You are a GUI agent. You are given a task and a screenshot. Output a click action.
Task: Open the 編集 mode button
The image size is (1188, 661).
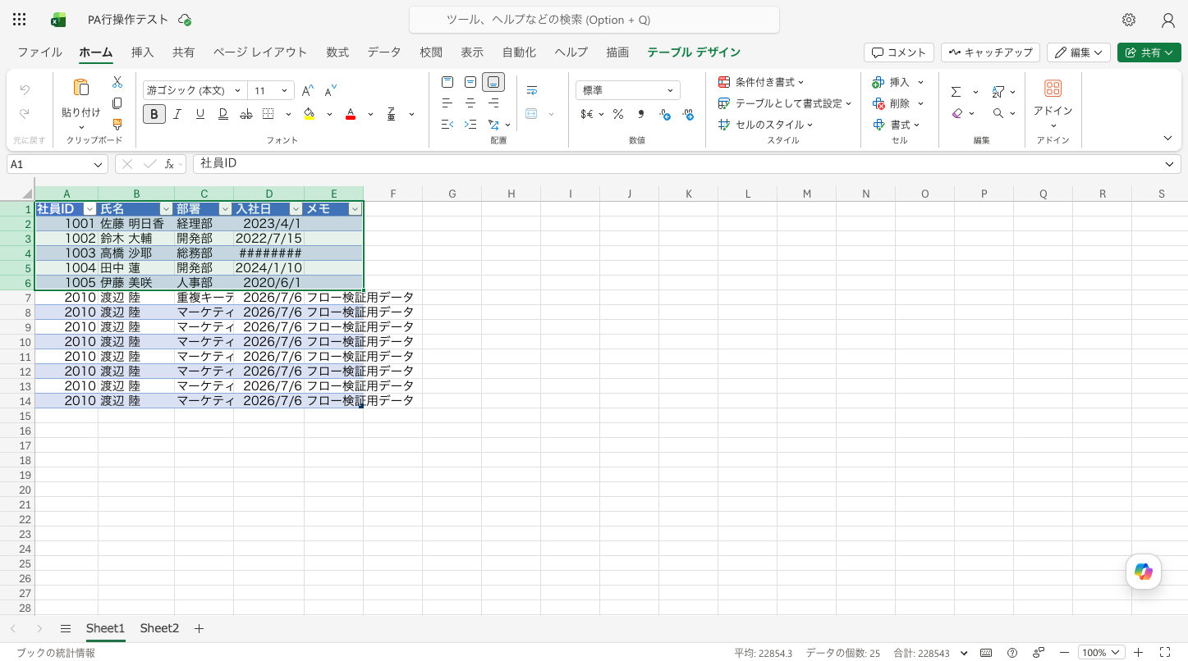click(x=1079, y=52)
